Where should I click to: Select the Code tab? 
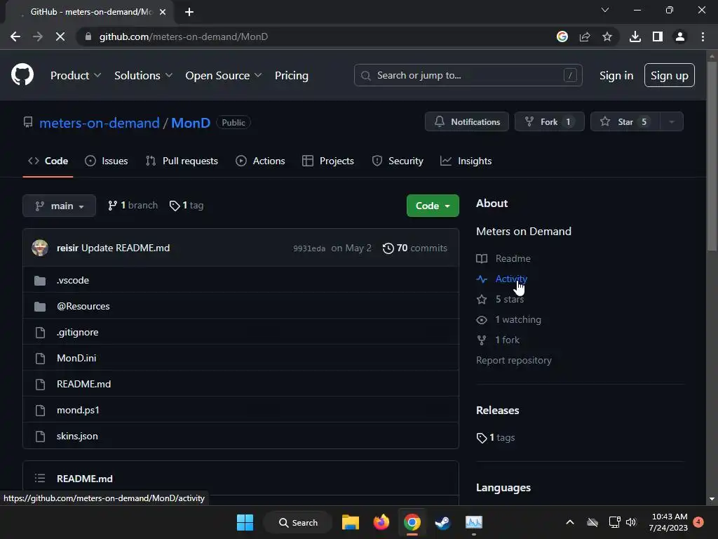click(48, 161)
